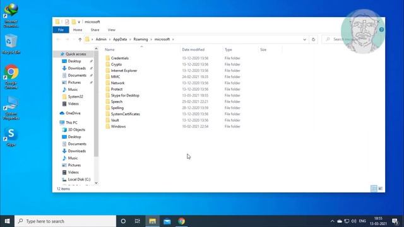Viewport: 404px width, 227px height.
Task: Select the Skype desktop shortcut
Action: pos(11,137)
